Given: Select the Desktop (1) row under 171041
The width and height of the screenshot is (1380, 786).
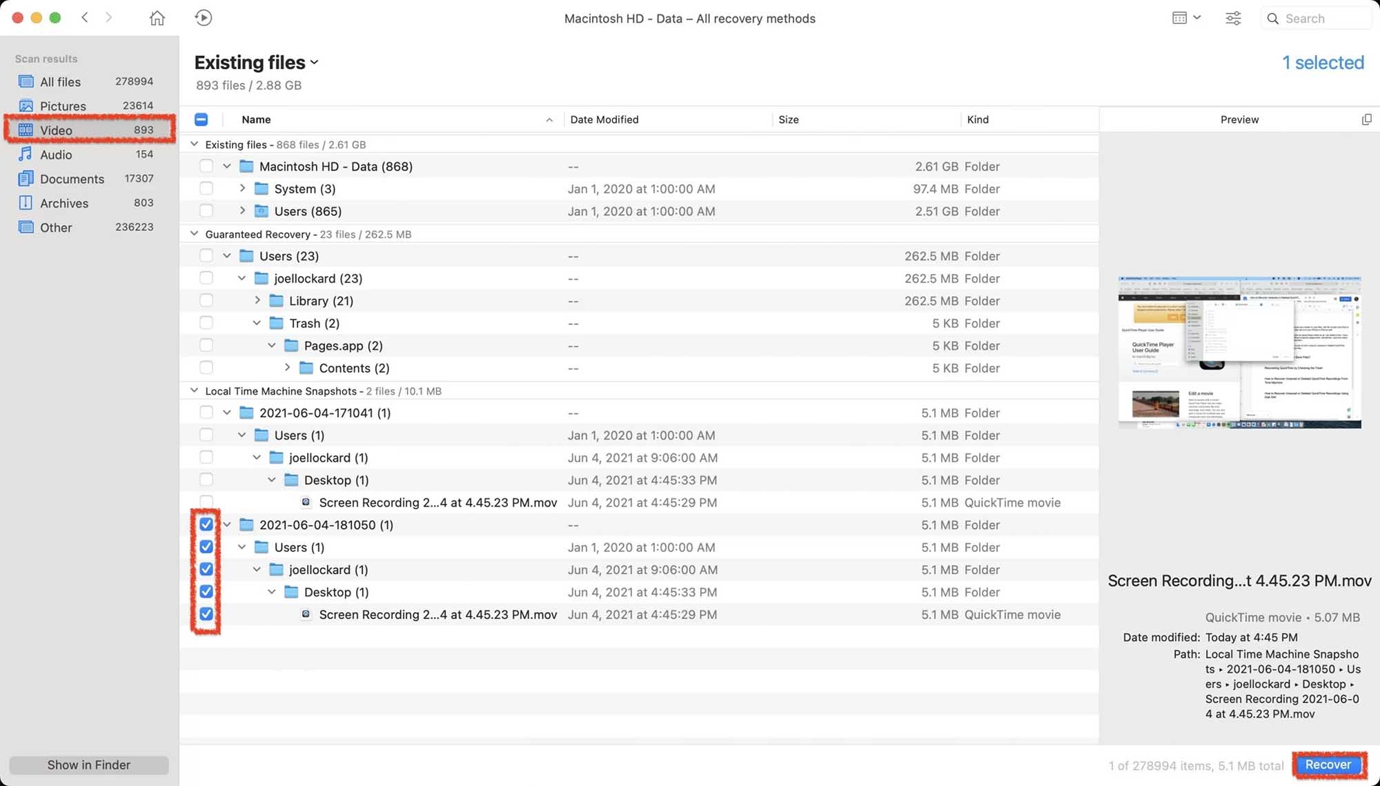Looking at the screenshot, I should (639, 480).
